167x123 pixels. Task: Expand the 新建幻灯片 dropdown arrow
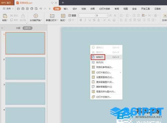(57, 20)
